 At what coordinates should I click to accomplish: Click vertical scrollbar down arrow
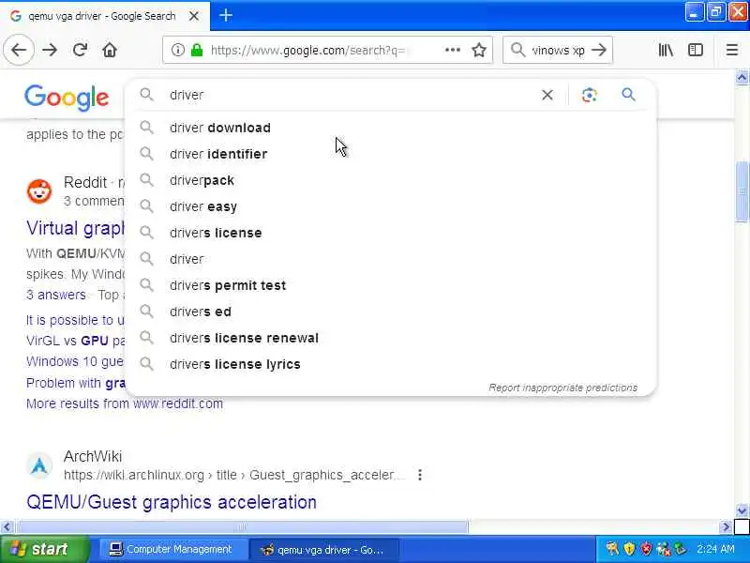[742, 510]
